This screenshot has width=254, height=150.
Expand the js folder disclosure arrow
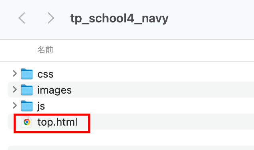click(15, 106)
